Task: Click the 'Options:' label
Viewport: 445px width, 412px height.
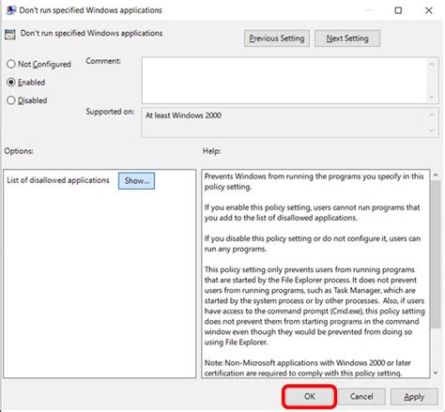Action: [x=19, y=151]
